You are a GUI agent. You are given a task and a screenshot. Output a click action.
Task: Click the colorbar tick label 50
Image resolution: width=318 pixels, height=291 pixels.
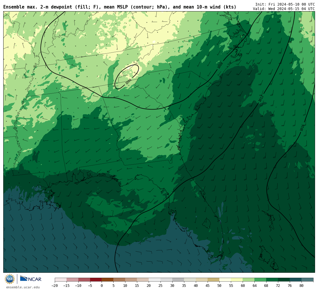pos(219,285)
